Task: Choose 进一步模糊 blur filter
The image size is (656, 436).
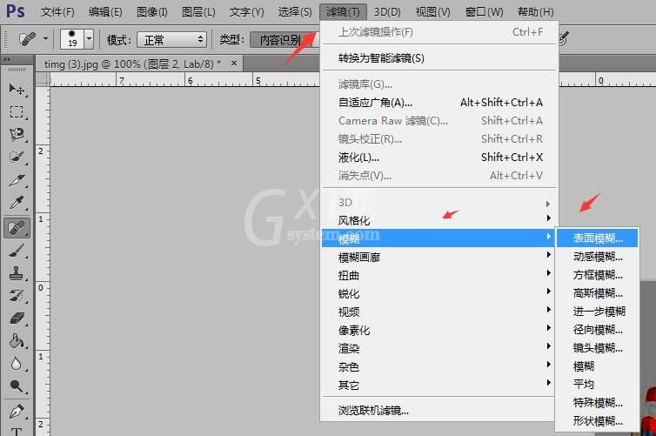Action: (598, 312)
